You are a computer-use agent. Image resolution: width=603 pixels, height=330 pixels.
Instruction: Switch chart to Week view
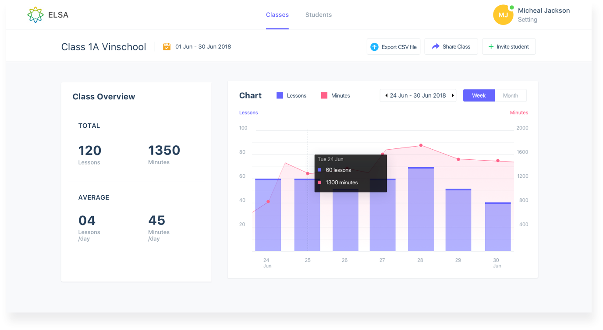[x=479, y=95]
